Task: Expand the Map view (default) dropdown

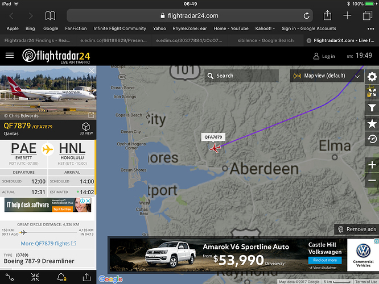Action: [327, 76]
